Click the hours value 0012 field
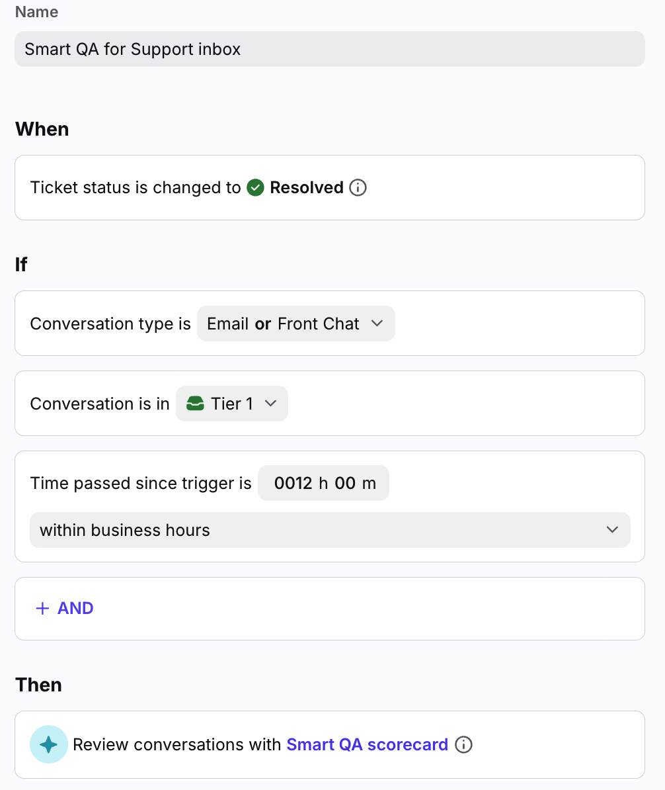The image size is (665, 790). pos(293,484)
